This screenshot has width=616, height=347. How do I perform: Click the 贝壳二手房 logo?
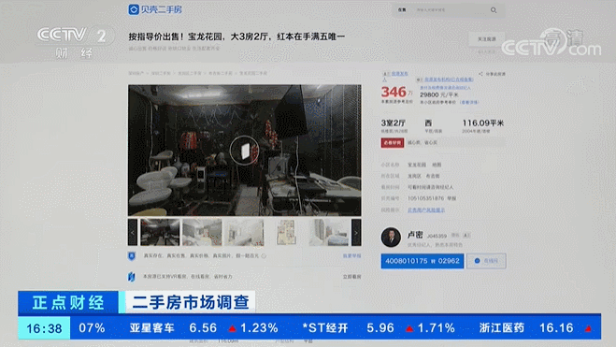pos(155,9)
